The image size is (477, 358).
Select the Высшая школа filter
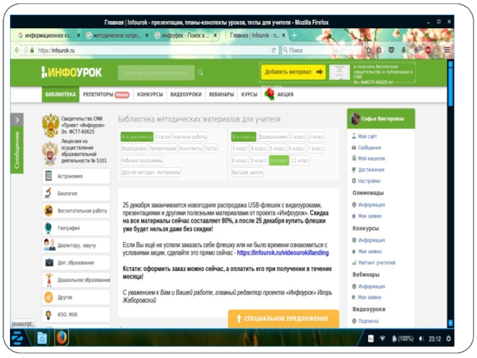click(247, 172)
